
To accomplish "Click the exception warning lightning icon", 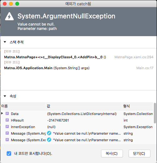I will click(9, 17).
